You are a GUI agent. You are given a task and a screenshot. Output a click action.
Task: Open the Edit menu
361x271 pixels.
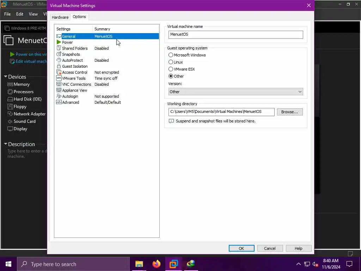pos(20,14)
